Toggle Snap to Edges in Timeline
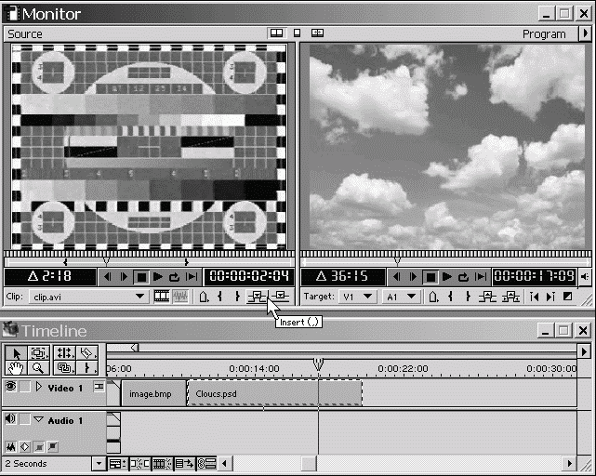The image size is (596, 476). pyautogui.click(x=140, y=464)
